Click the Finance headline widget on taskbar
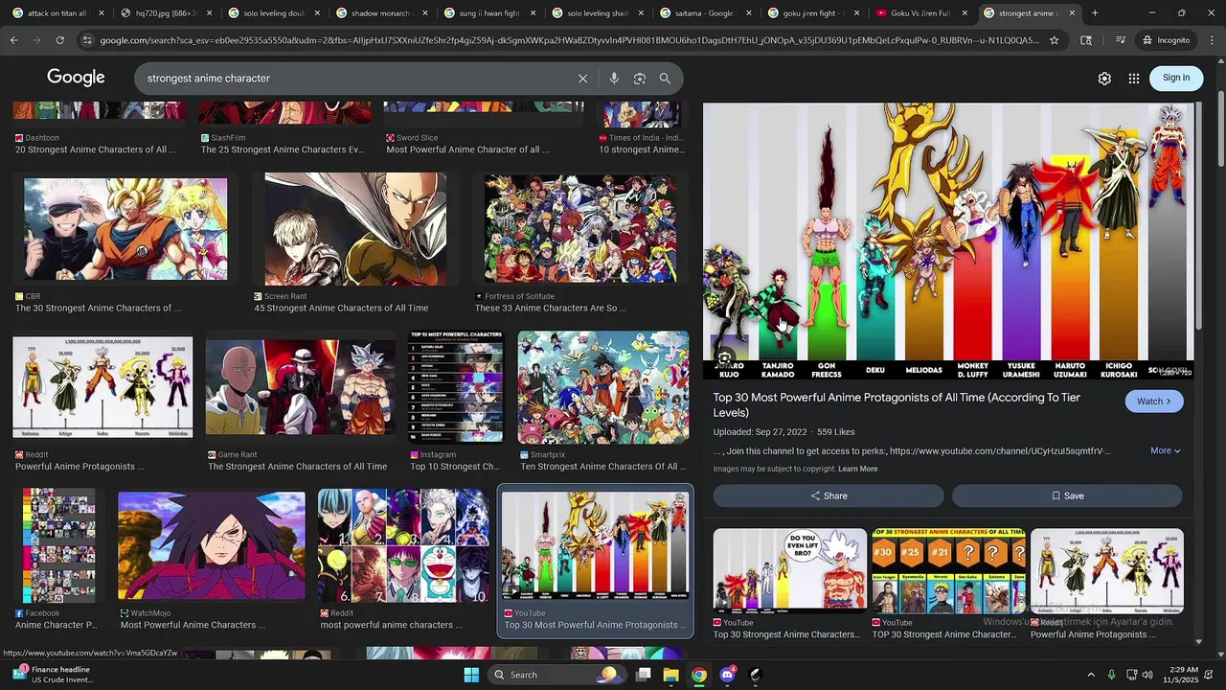The width and height of the screenshot is (1226, 690). click(x=53, y=675)
